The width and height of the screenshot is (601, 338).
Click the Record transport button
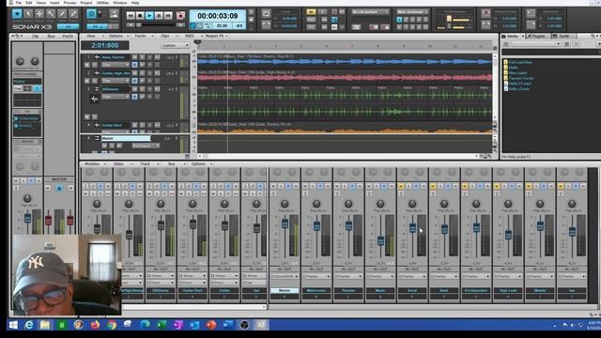180,16
